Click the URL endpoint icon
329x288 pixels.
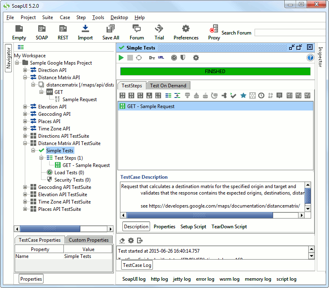pos(161,57)
